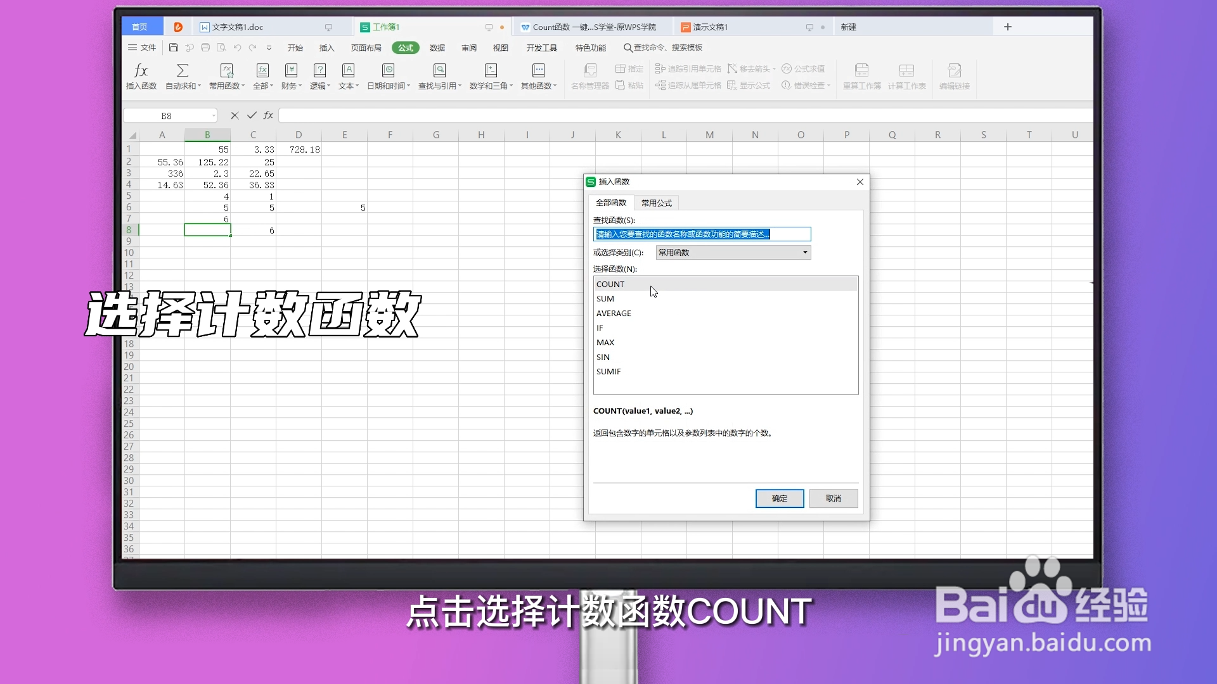This screenshot has width=1217, height=684.
Task: Open the AutoSum sigma tool
Action: point(183,70)
